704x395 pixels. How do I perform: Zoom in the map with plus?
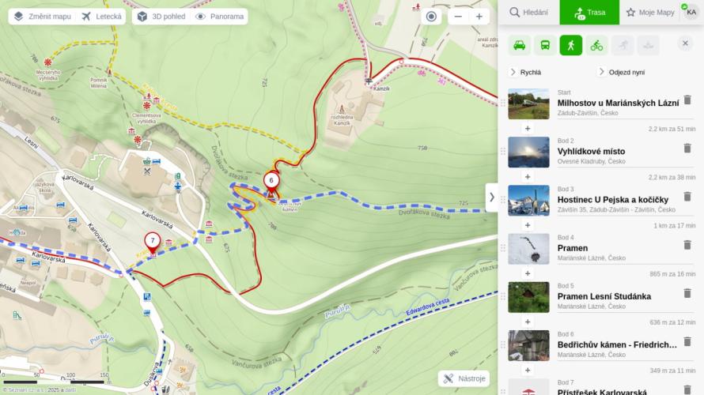479,17
